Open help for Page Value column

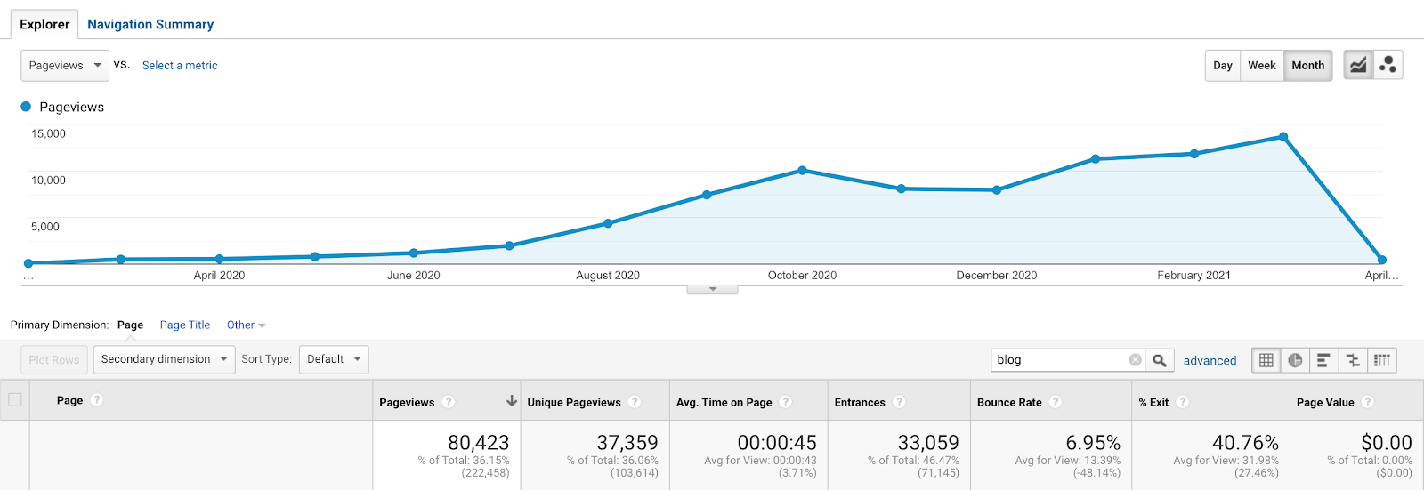[x=1368, y=402]
